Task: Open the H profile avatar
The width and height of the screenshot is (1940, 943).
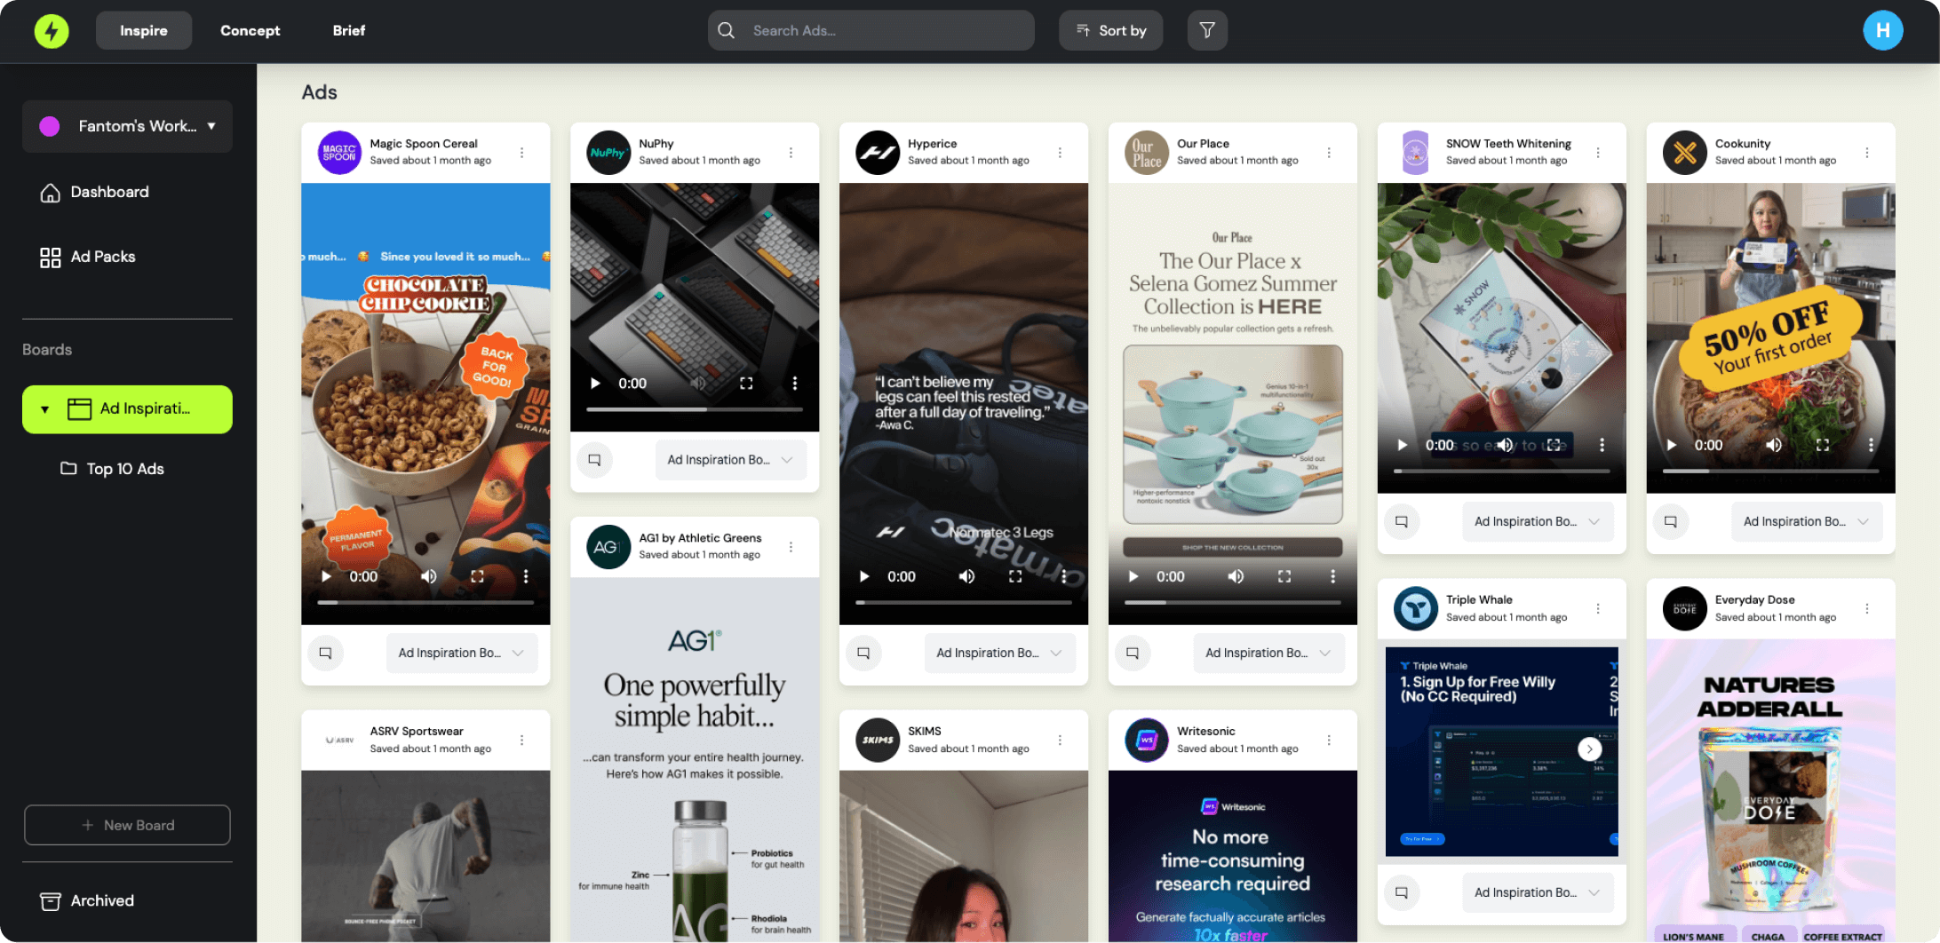Action: tap(1882, 31)
